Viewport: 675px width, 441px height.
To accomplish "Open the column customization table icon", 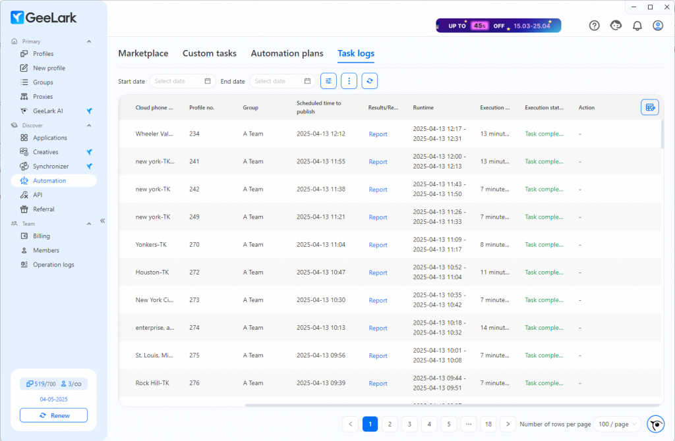I will [649, 107].
